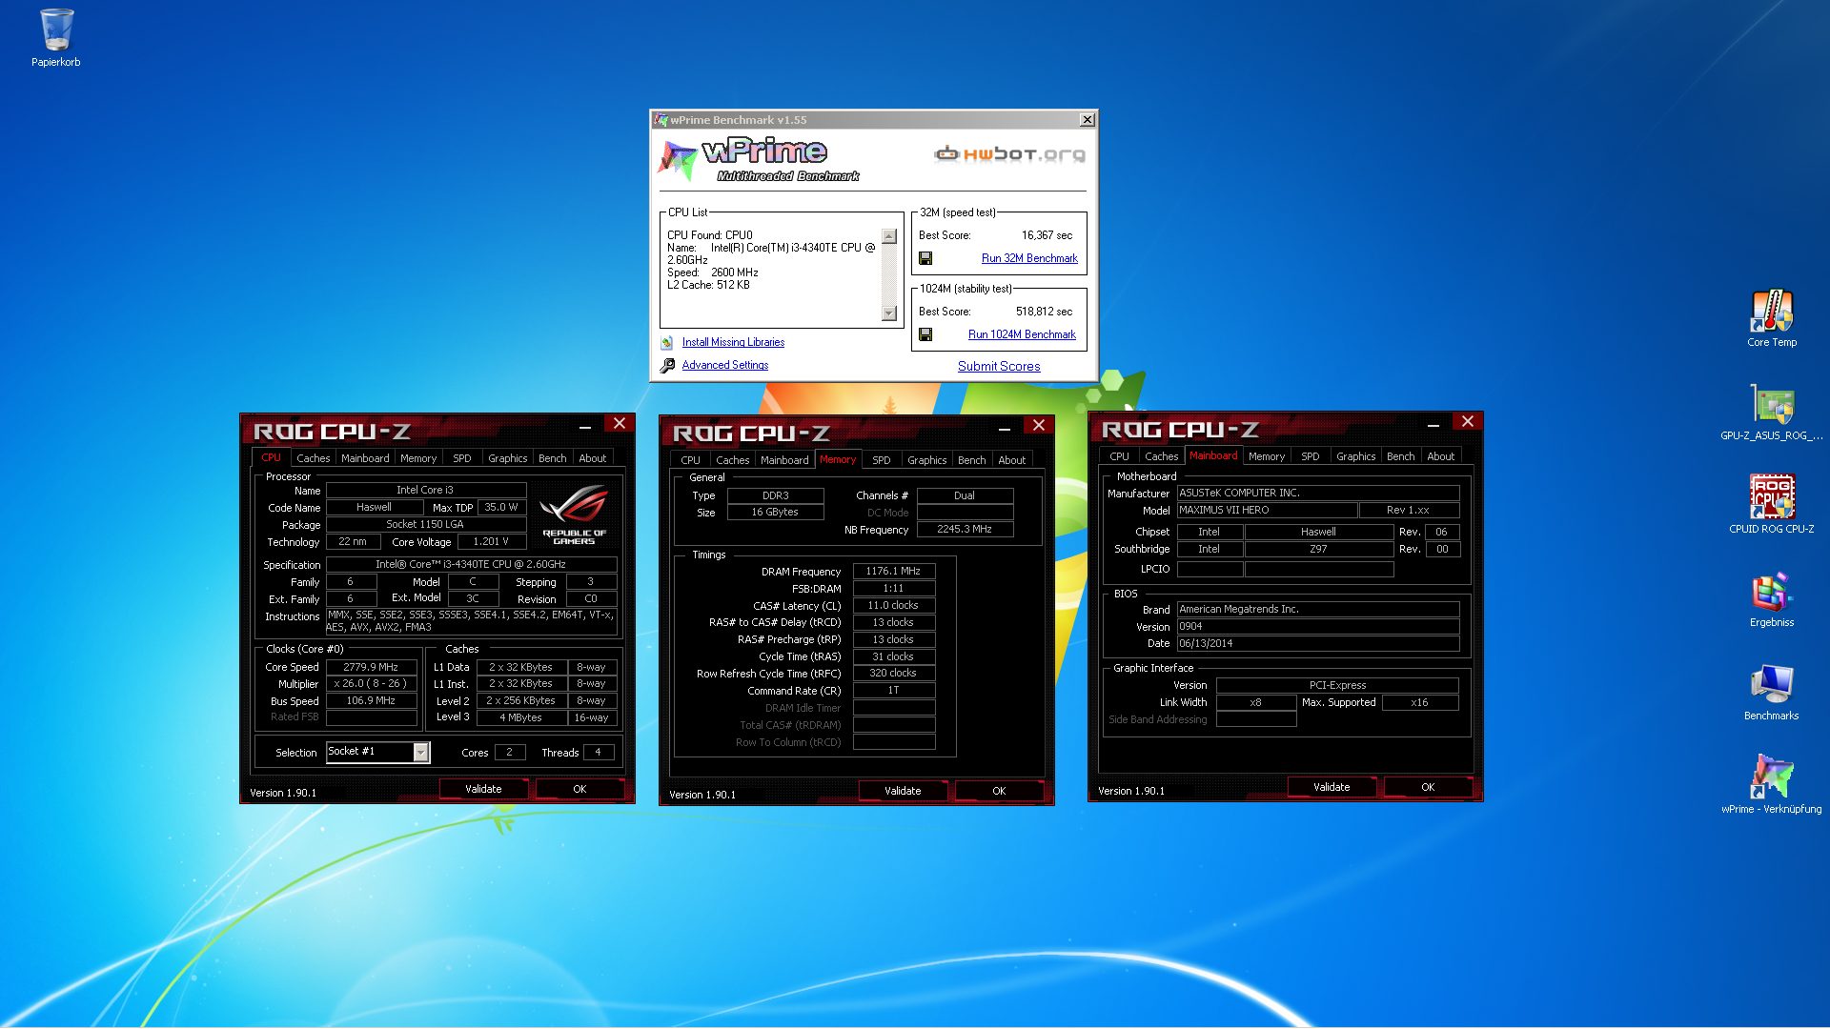The height and width of the screenshot is (1029, 1830).
Task: Switch to Caches tab in left CPU-Z
Action: pos(314,458)
